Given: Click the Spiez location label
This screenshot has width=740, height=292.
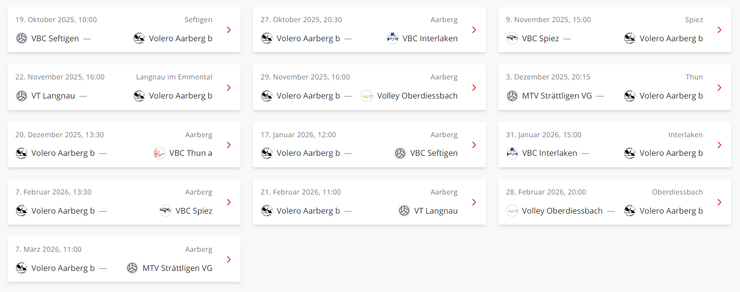Looking at the screenshot, I should click(694, 19).
